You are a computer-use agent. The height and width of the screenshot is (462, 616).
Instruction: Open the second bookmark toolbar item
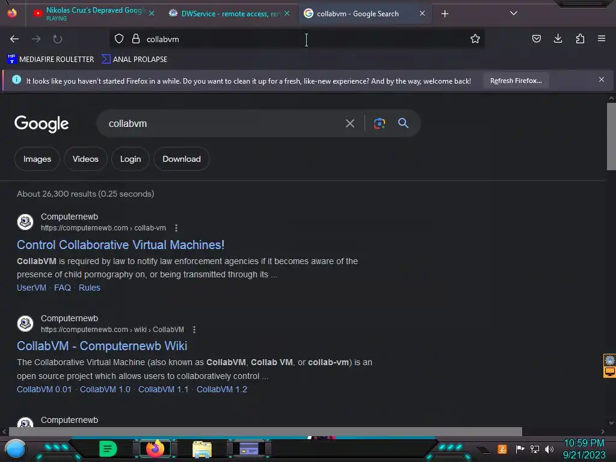click(x=134, y=60)
